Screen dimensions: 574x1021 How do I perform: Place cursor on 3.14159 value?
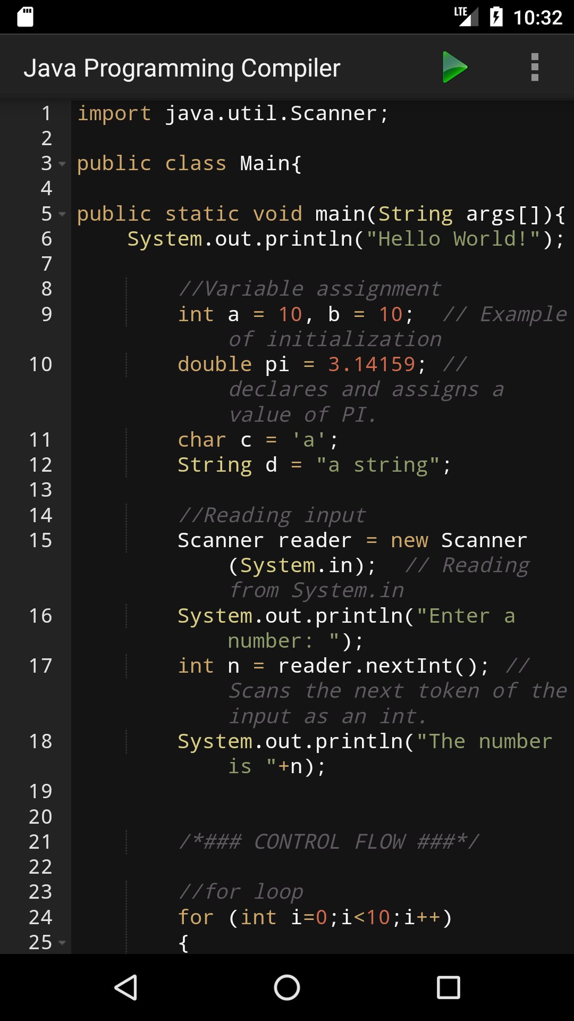[371, 365]
